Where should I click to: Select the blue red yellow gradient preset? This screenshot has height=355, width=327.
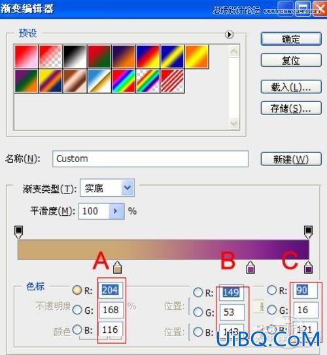(x=148, y=57)
